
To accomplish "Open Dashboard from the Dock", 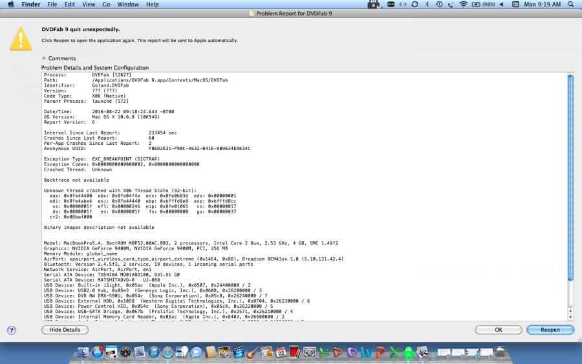I will click(x=125, y=352).
